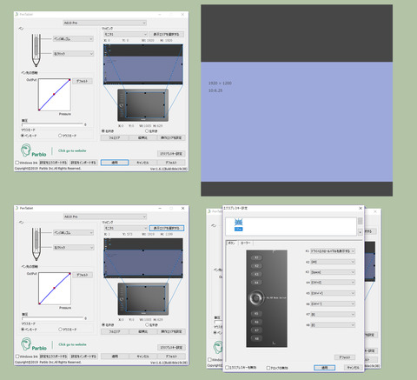417x380 pixels.
Task: Click the 筆圧 slider track in upper PenTablet window
Action: (x=52, y=124)
